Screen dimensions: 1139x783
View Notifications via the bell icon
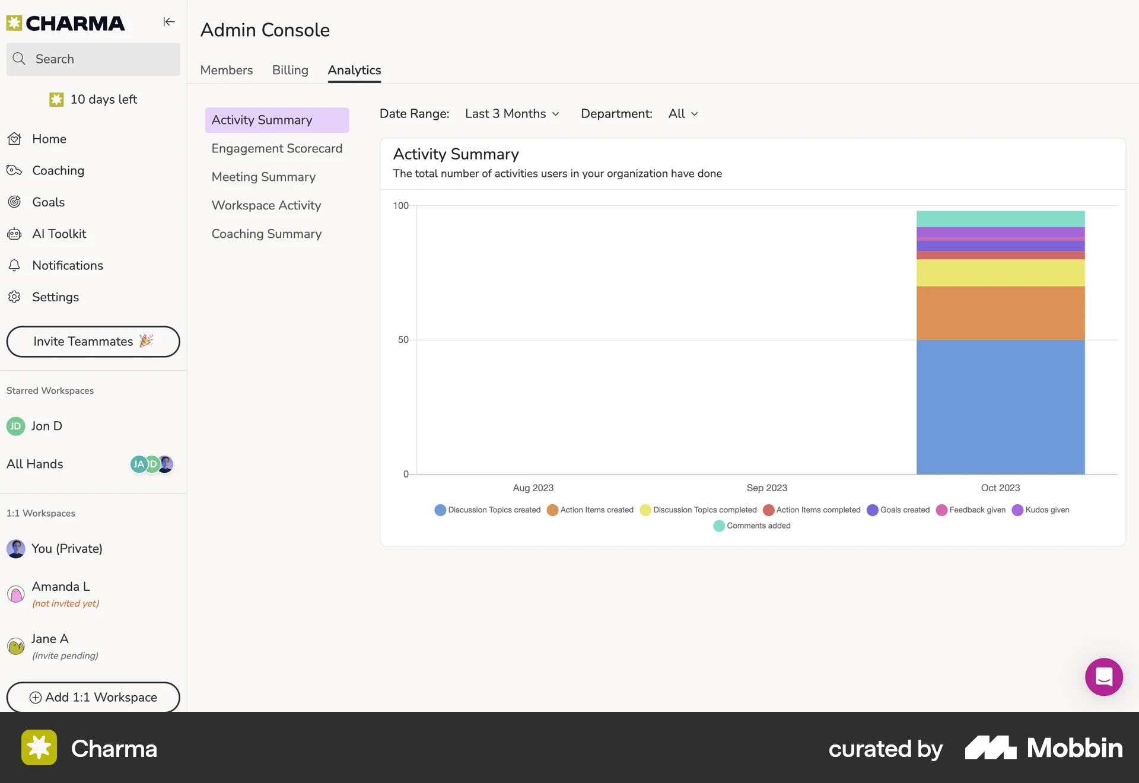point(14,265)
